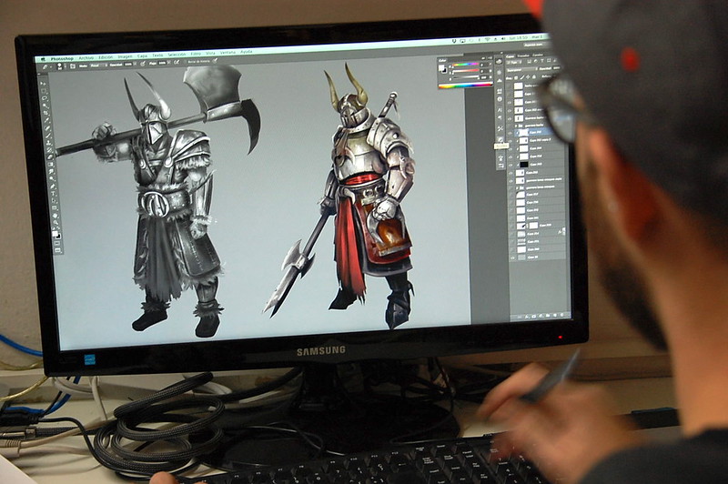Toggle Quick Mask mode in the toolbox
The height and width of the screenshot is (484, 728).
pos(57,243)
